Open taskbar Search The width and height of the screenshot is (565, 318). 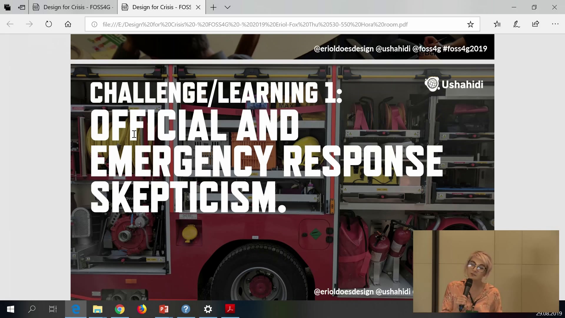(x=32, y=309)
